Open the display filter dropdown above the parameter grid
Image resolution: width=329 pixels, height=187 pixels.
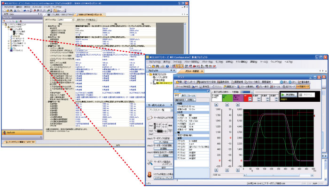tap(66, 20)
